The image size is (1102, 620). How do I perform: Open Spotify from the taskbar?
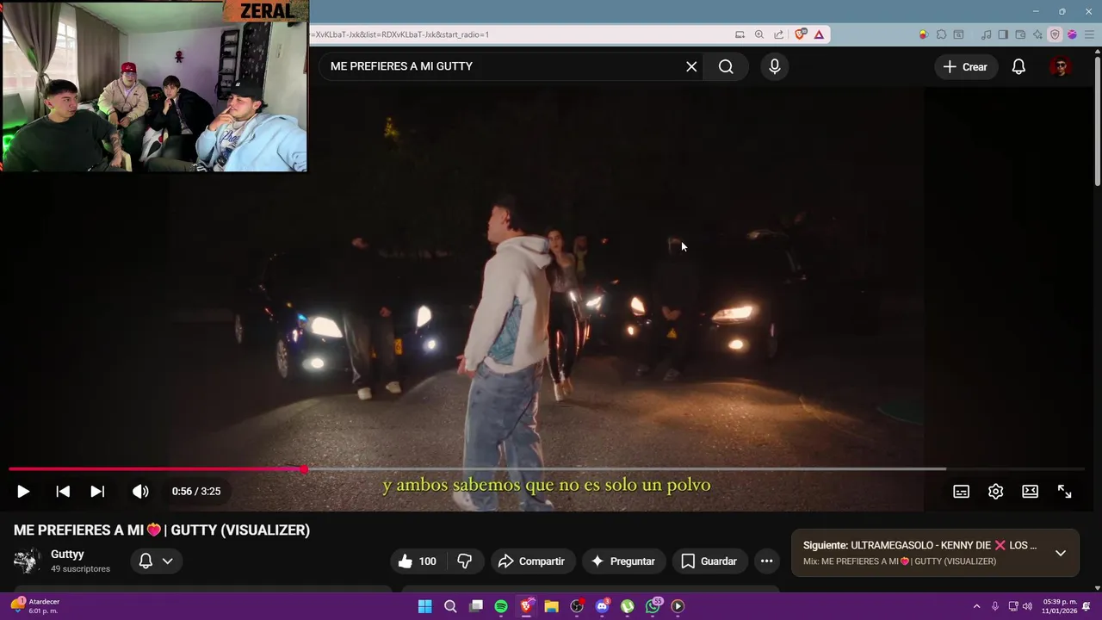point(501,606)
